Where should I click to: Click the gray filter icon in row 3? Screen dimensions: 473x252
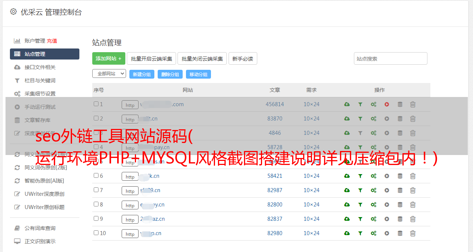point(360,133)
